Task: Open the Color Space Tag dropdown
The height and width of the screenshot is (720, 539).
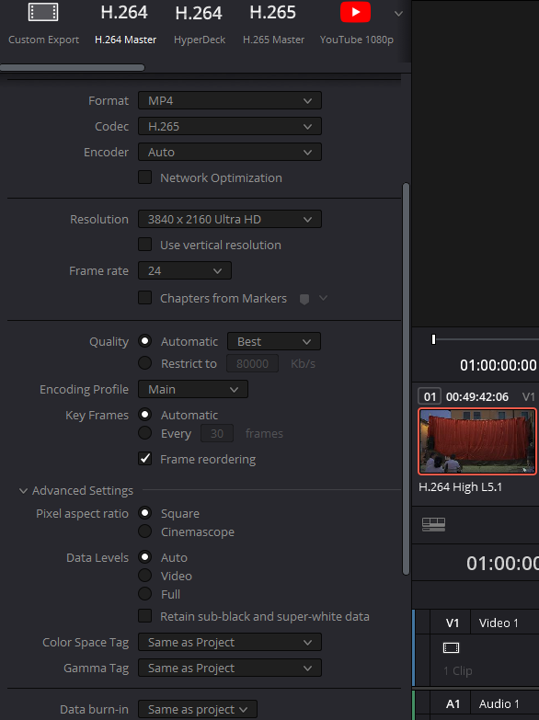Action: tap(230, 642)
